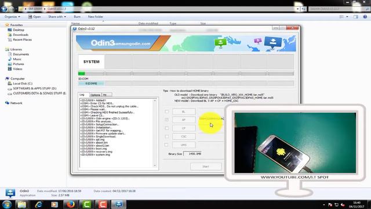This screenshot has width=371, height=209.
Task: Select Favorites in navigation pane
Action: (x=16, y=25)
